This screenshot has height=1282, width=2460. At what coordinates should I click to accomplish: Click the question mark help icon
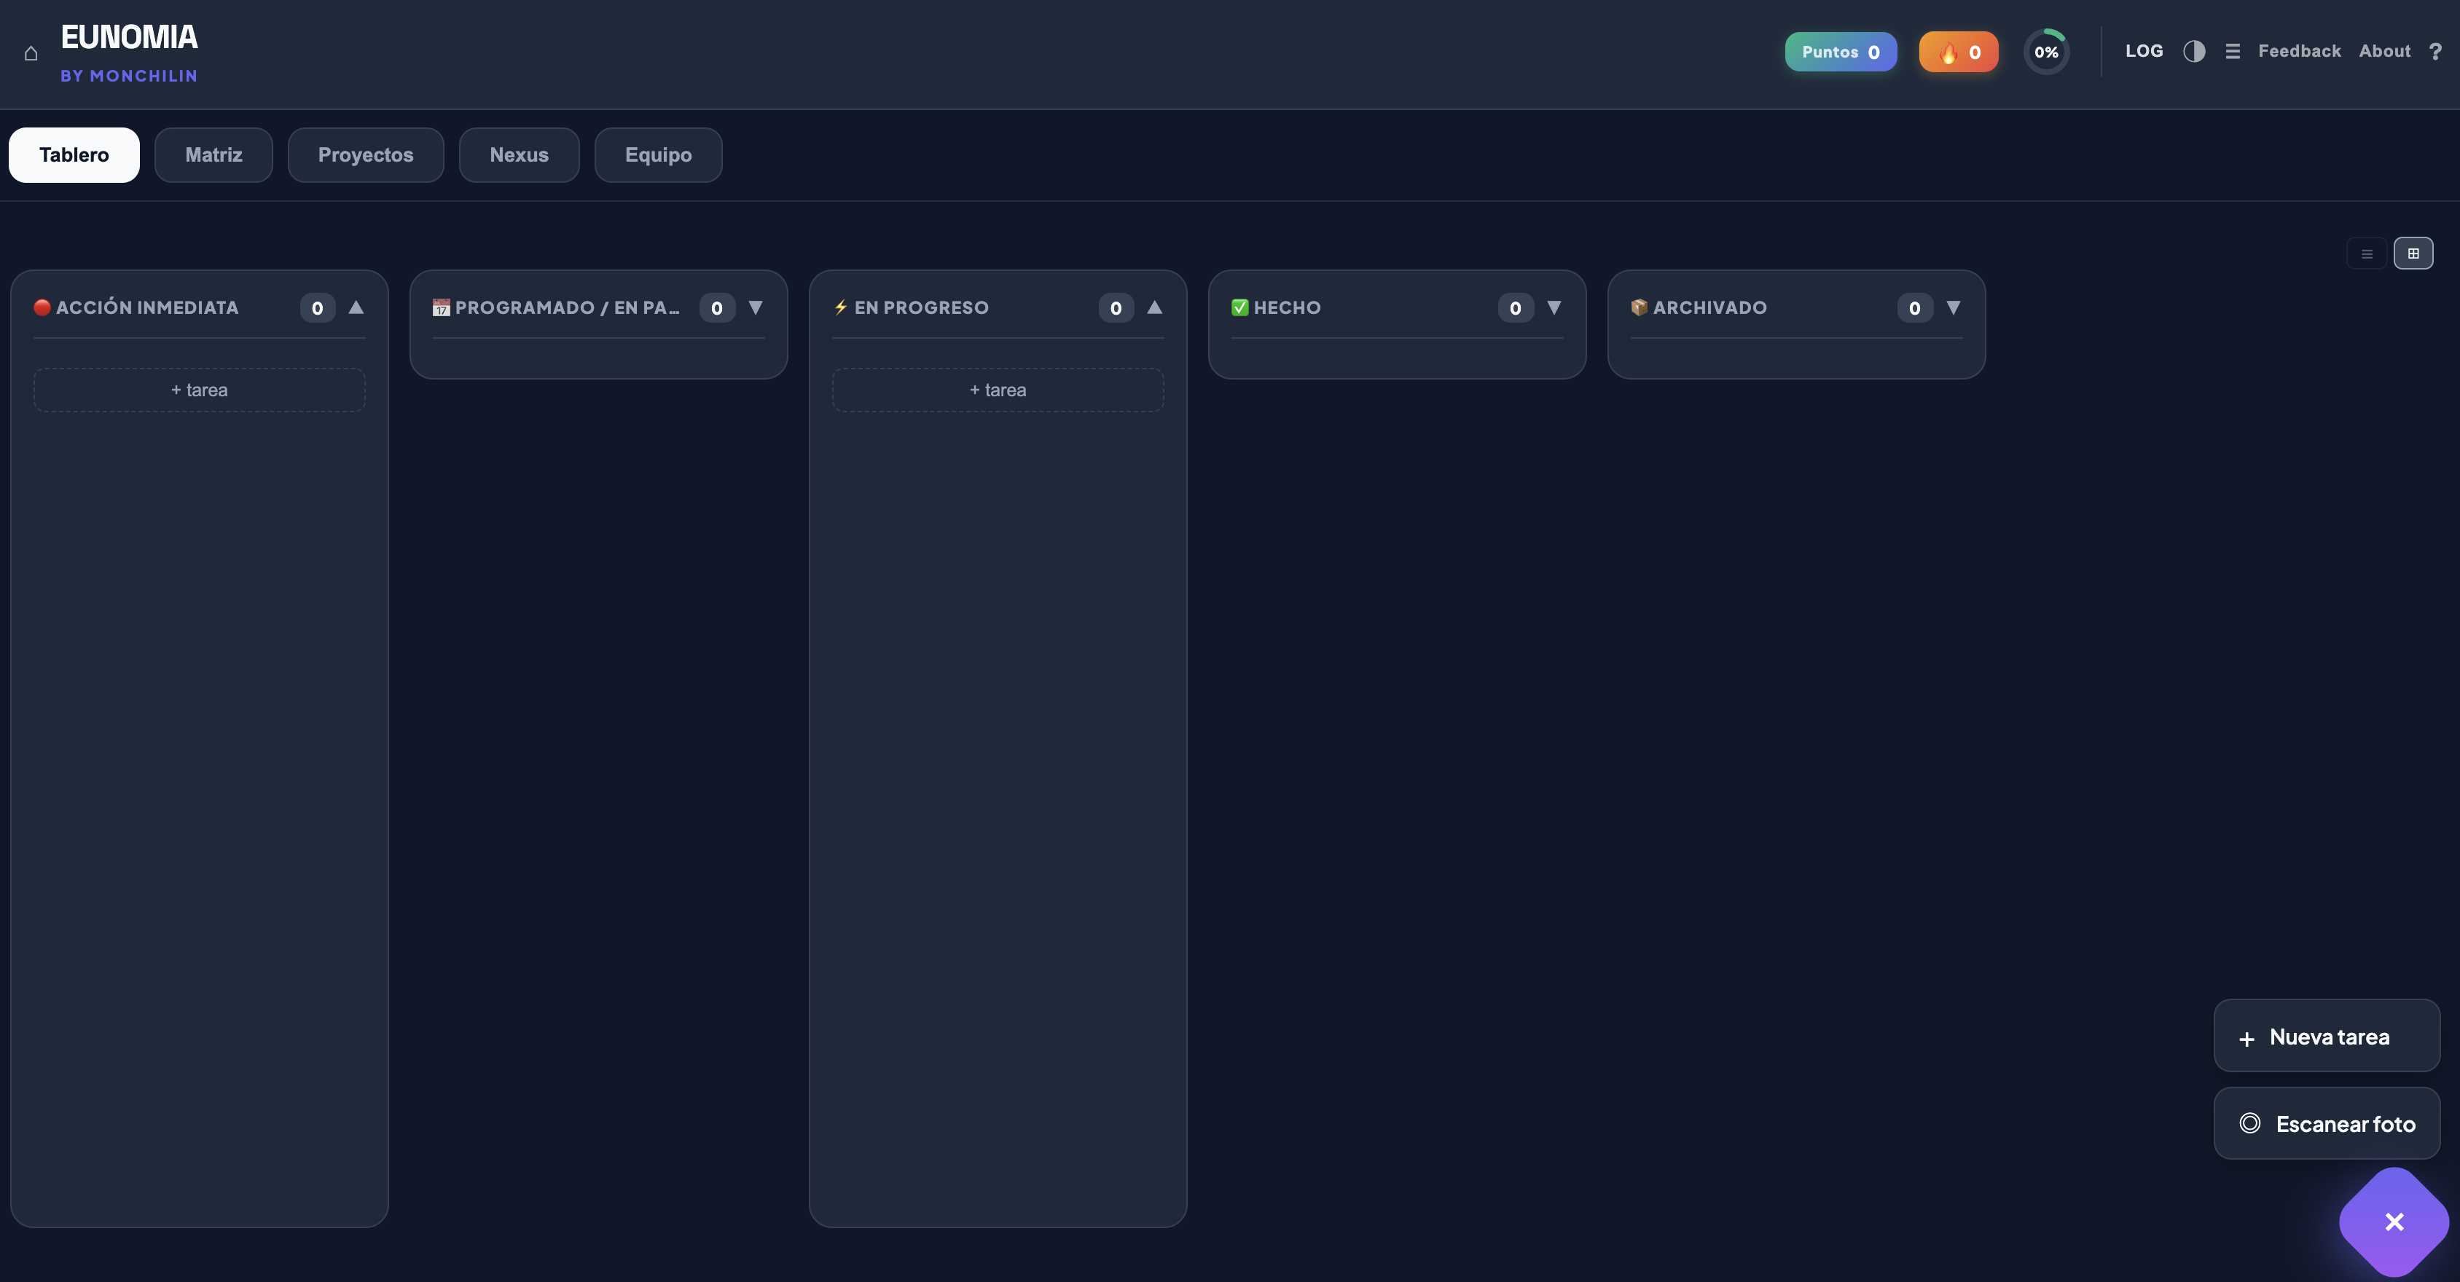click(x=2435, y=50)
